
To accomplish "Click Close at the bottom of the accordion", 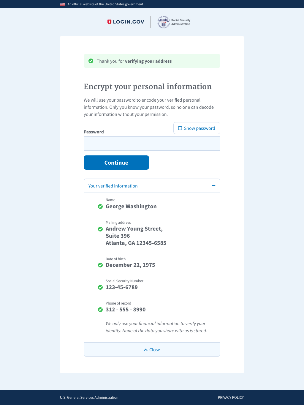I will [152, 350].
